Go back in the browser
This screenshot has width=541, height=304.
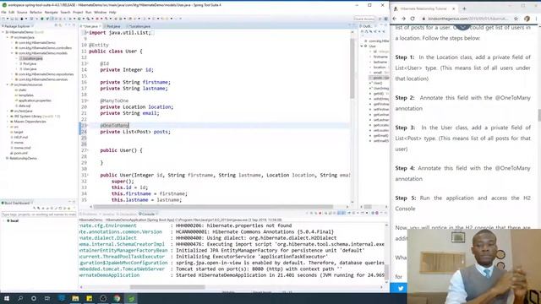pyautogui.click(x=395, y=19)
